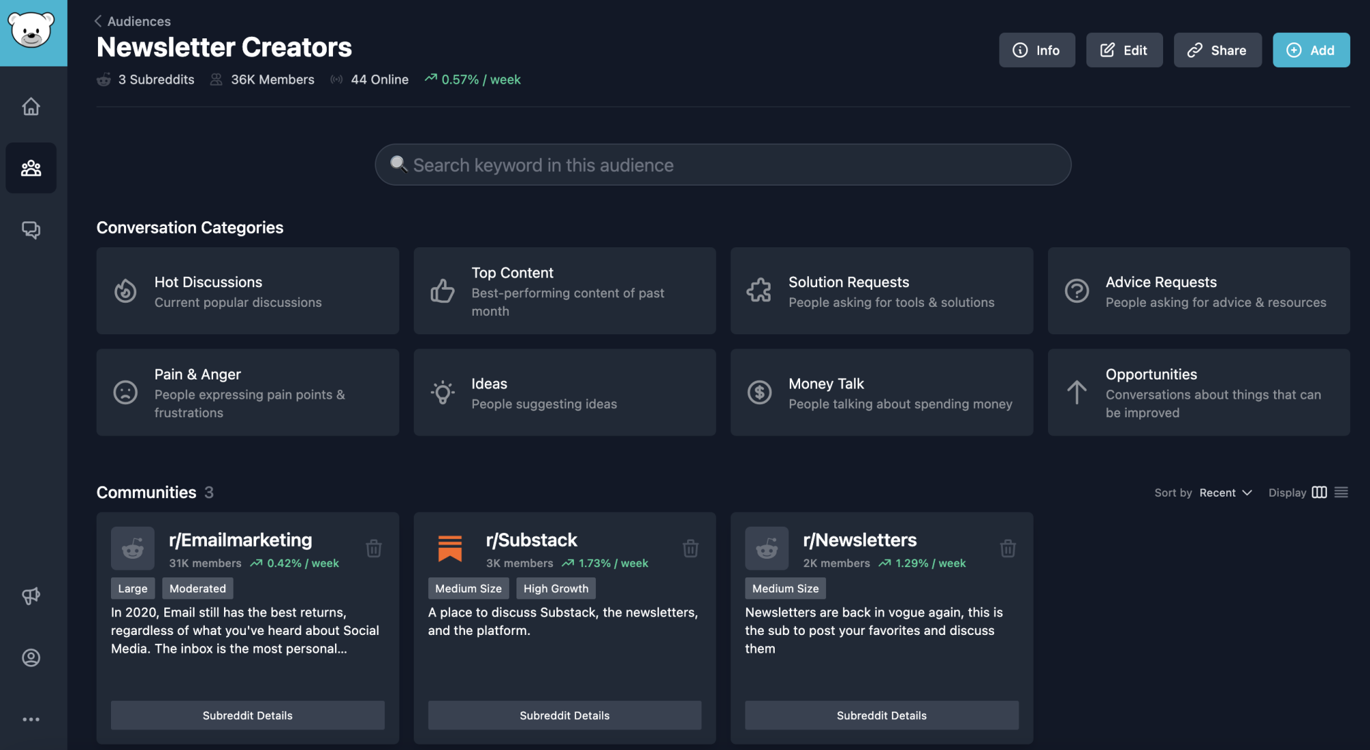The width and height of the screenshot is (1370, 750).
Task: Open the Home icon in sidebar
Action: pyautogui.click(x=31, y=107)
